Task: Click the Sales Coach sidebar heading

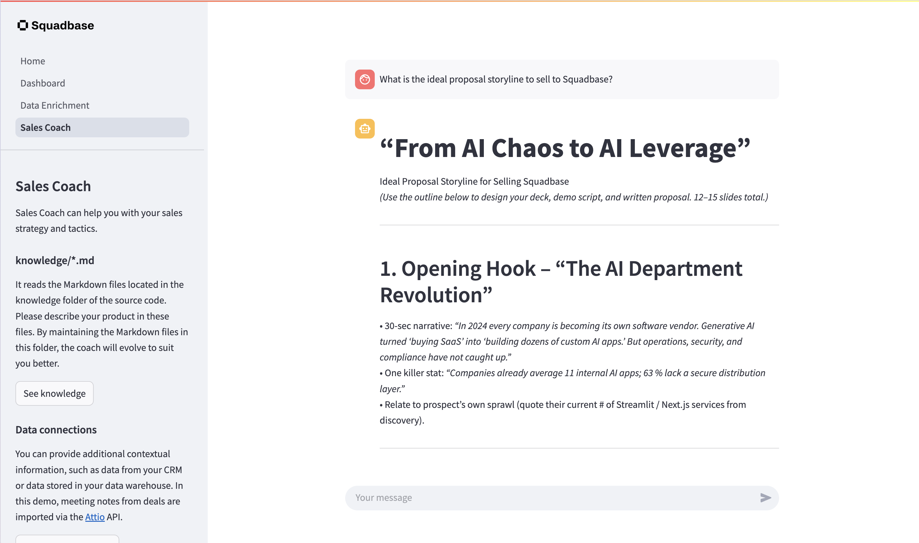Action: (53, 186)
